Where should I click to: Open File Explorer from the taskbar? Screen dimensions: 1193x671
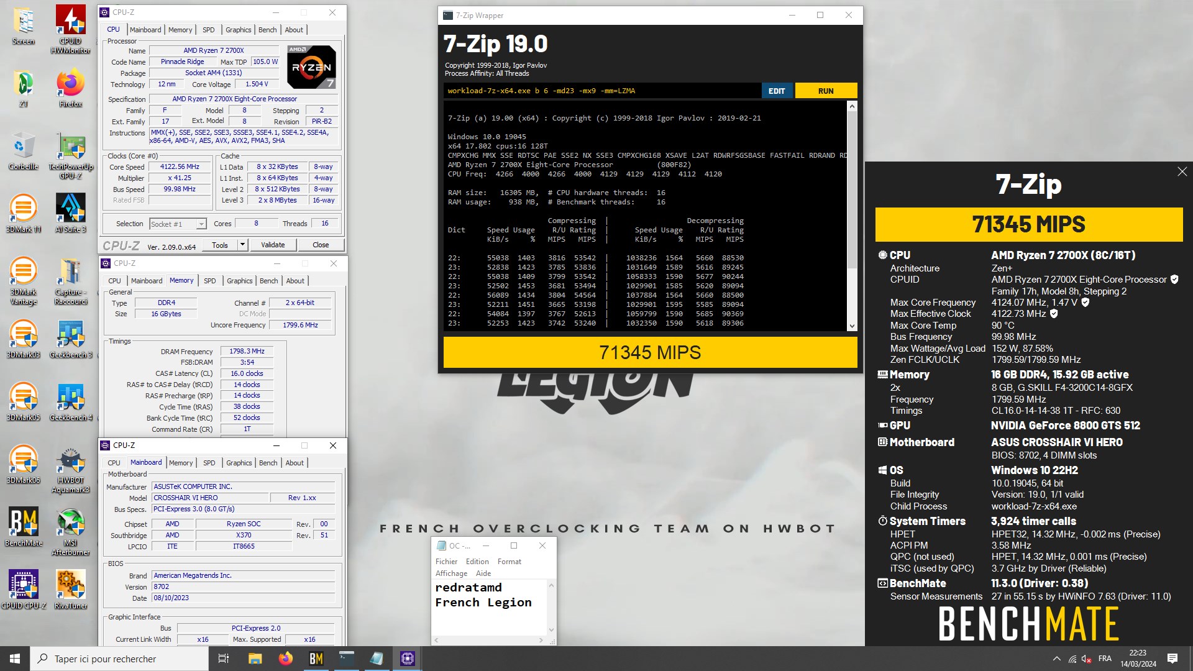tap(255, 659)
